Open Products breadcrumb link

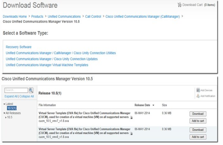point(37,17)
